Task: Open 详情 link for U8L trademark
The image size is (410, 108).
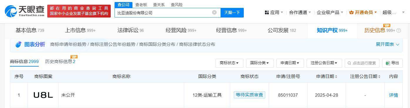Action: (x=393, y=95)
